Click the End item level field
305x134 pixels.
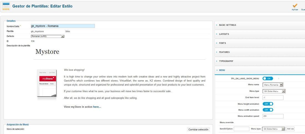(273, 98)
